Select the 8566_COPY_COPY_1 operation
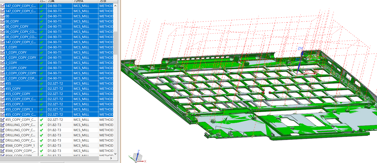The width and height of the screenshot is (377, 163). pos(20,146)
